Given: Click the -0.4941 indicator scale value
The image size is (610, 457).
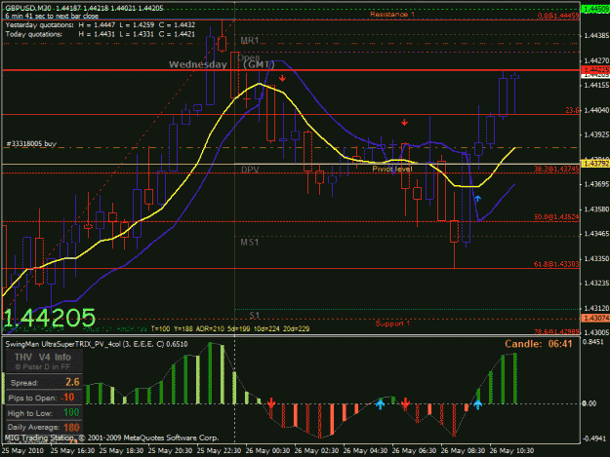Looking at the screenshot, I should point(594,438).
